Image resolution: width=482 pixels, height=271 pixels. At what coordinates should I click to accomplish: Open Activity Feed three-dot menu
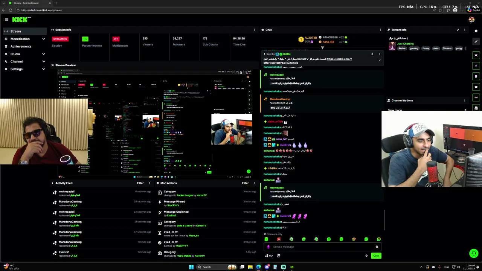coord(149,183)
